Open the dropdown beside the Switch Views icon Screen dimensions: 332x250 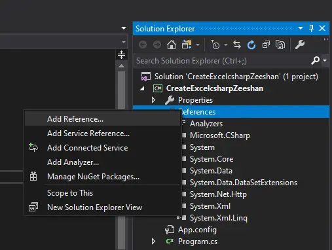(x=198, y=45)
